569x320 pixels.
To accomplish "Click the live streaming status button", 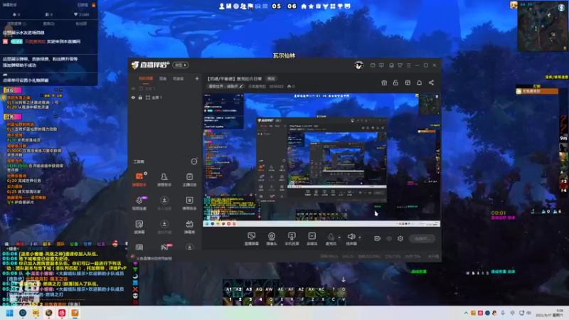I will [422, 238].
